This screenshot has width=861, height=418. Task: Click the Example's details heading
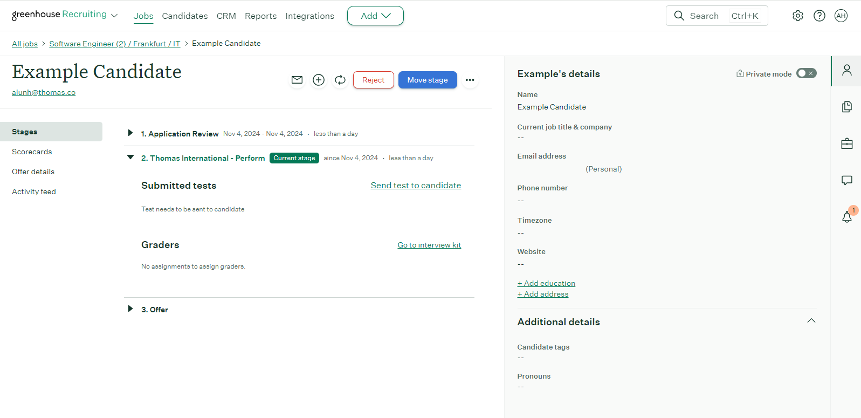pos(559,74)
